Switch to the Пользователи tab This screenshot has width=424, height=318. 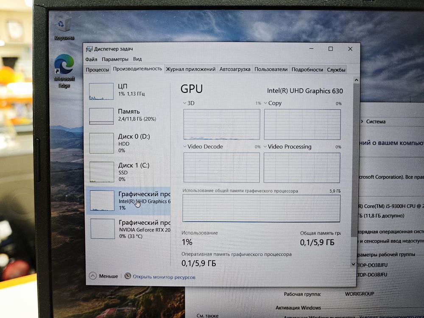pyautogui.click(x=271, y=69)
